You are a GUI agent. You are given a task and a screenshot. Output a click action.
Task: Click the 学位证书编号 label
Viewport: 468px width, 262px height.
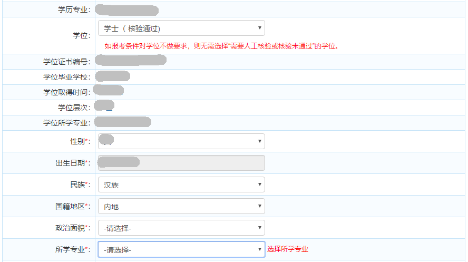pyautogui.click(x=66, y=62)
